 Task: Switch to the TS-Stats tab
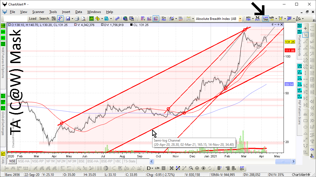129,161
